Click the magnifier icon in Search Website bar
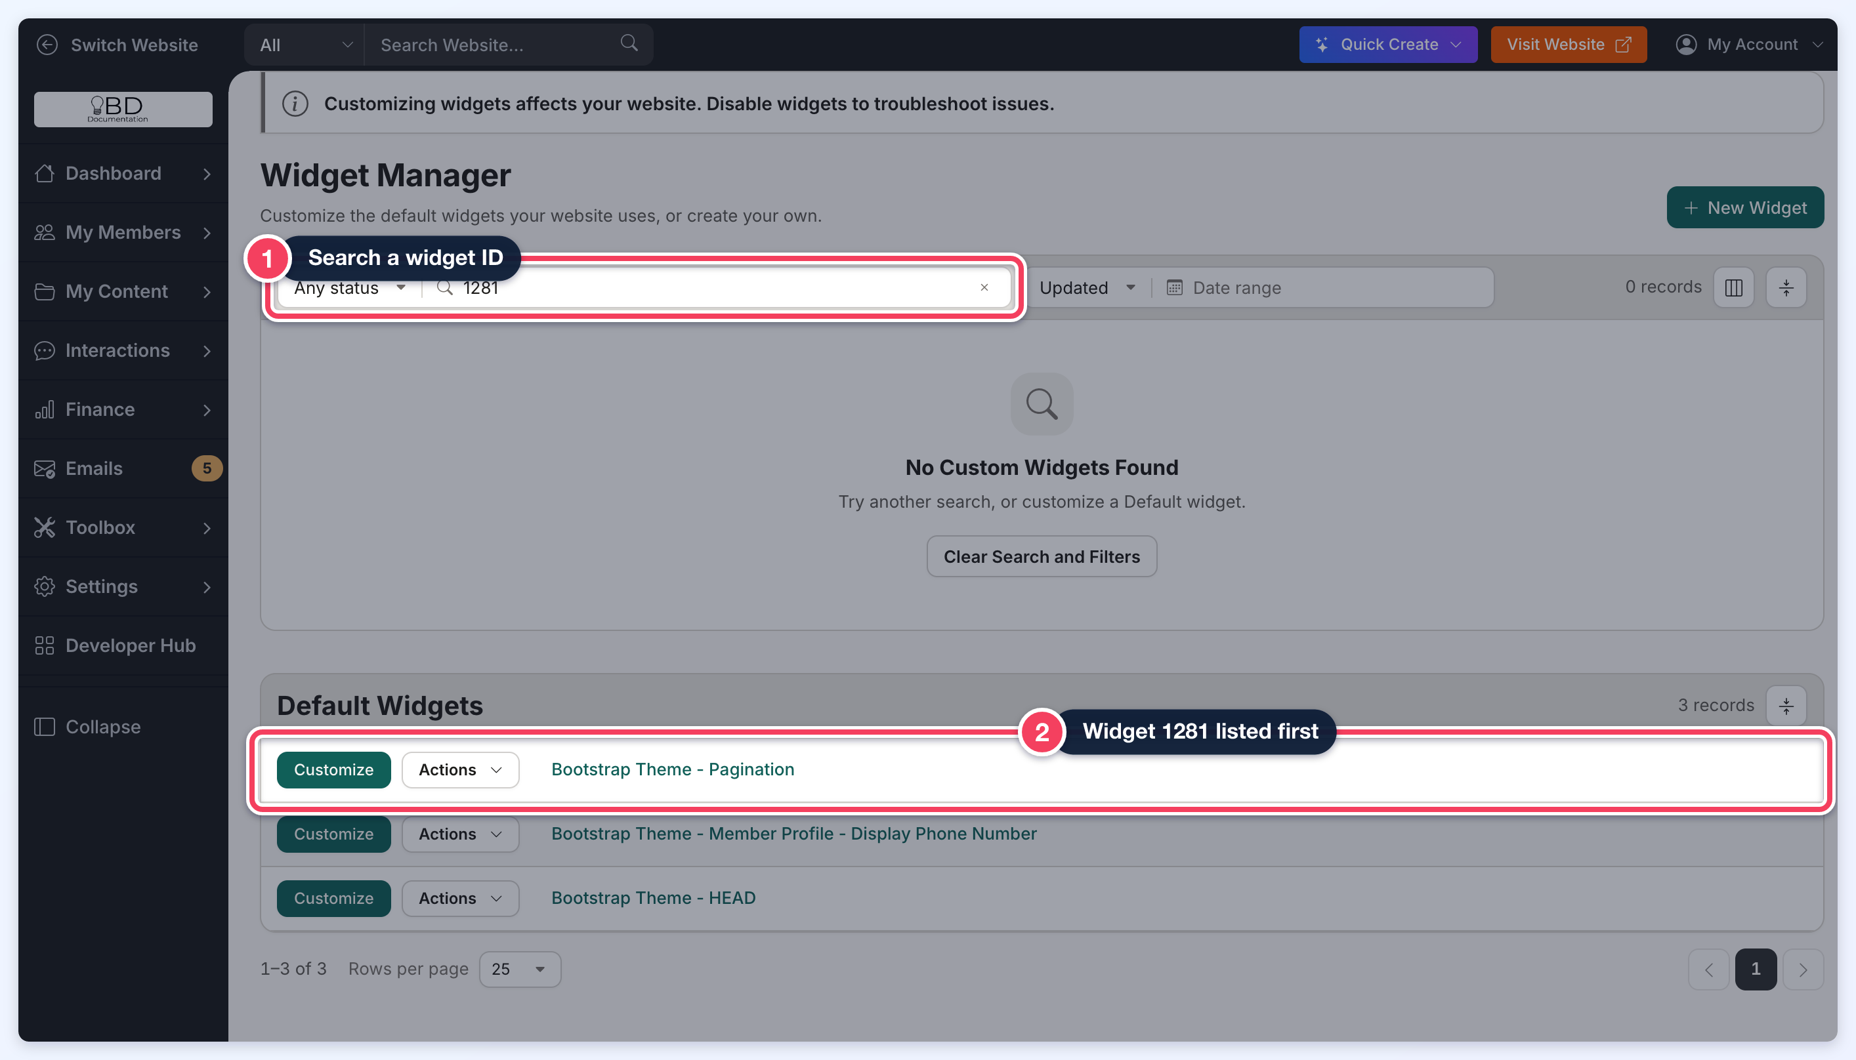 click(x=629, y=43)
